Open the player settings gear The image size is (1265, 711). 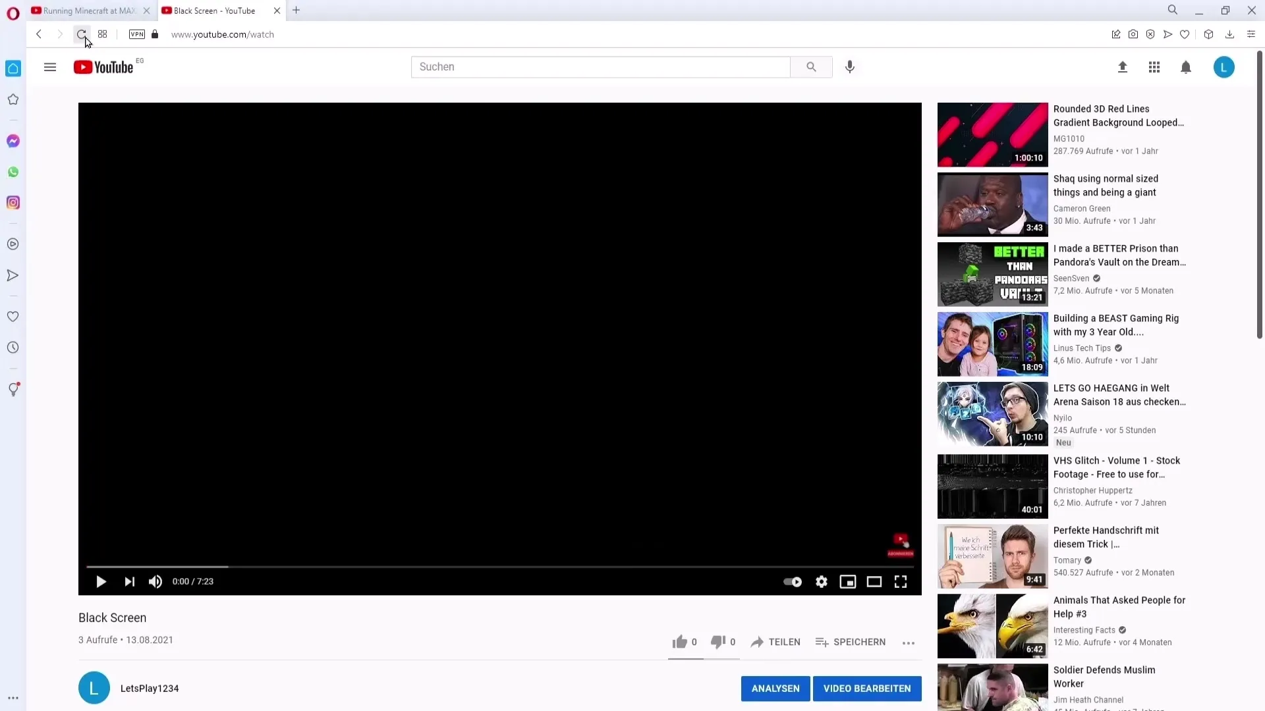click(822, 581)
